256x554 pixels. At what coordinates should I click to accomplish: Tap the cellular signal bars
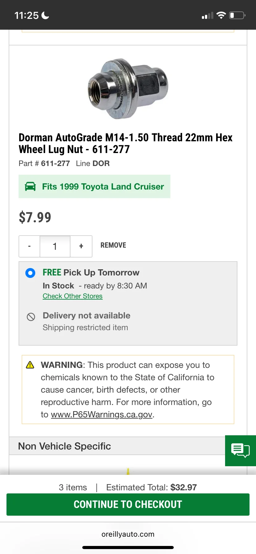click(207, 15)
